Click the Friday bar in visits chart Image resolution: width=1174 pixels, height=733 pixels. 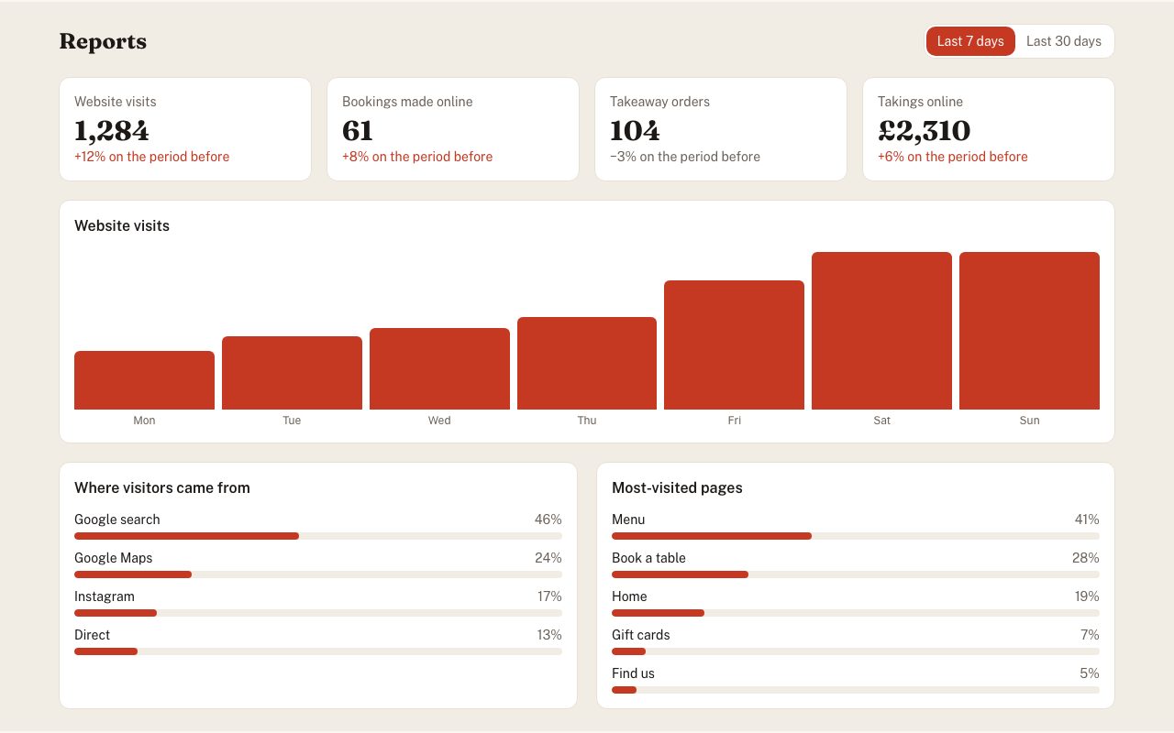(x=734, y=345)
